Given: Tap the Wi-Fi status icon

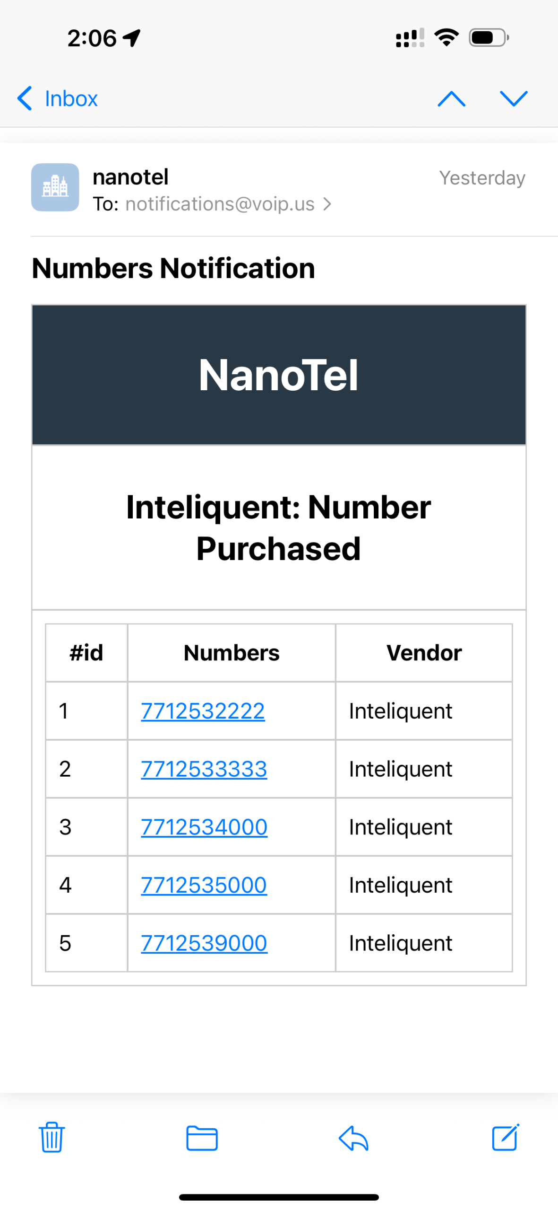Looking at the screenshot, I should coord(446,37).
